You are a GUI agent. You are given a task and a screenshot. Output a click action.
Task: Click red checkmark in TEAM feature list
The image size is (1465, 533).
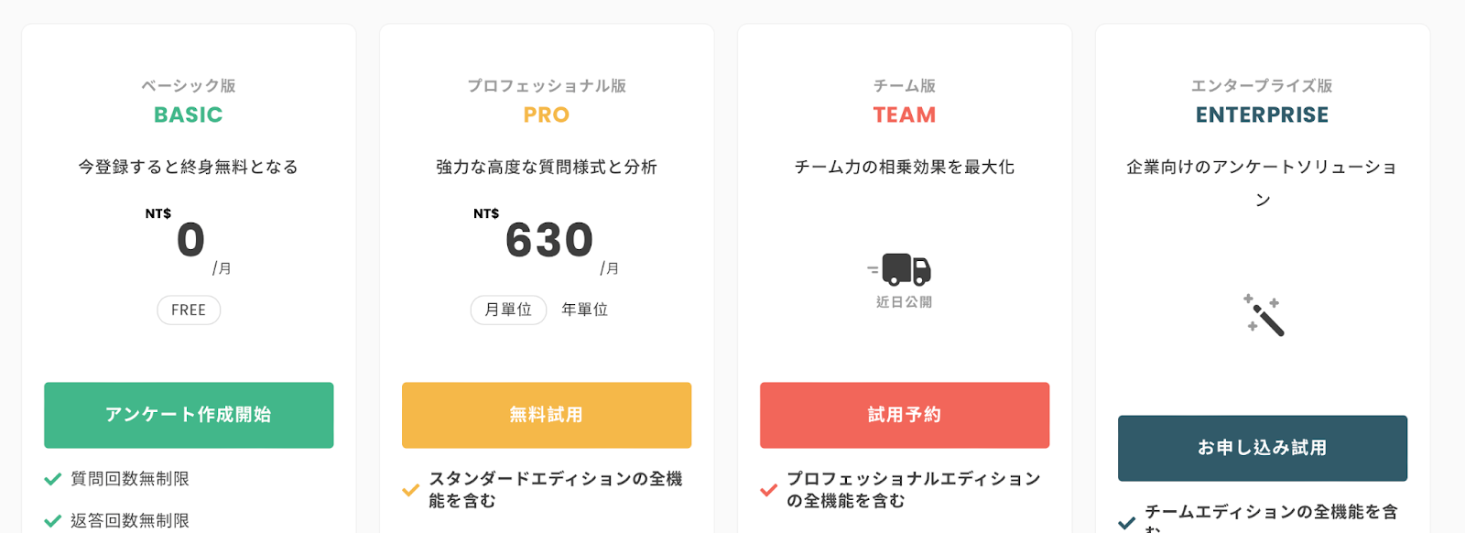[x=769, y=490]
